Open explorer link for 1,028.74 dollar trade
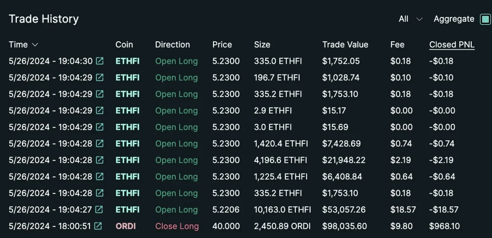Image resolution: width=492 pixels, height=238 pixels. tap(100, 78)
